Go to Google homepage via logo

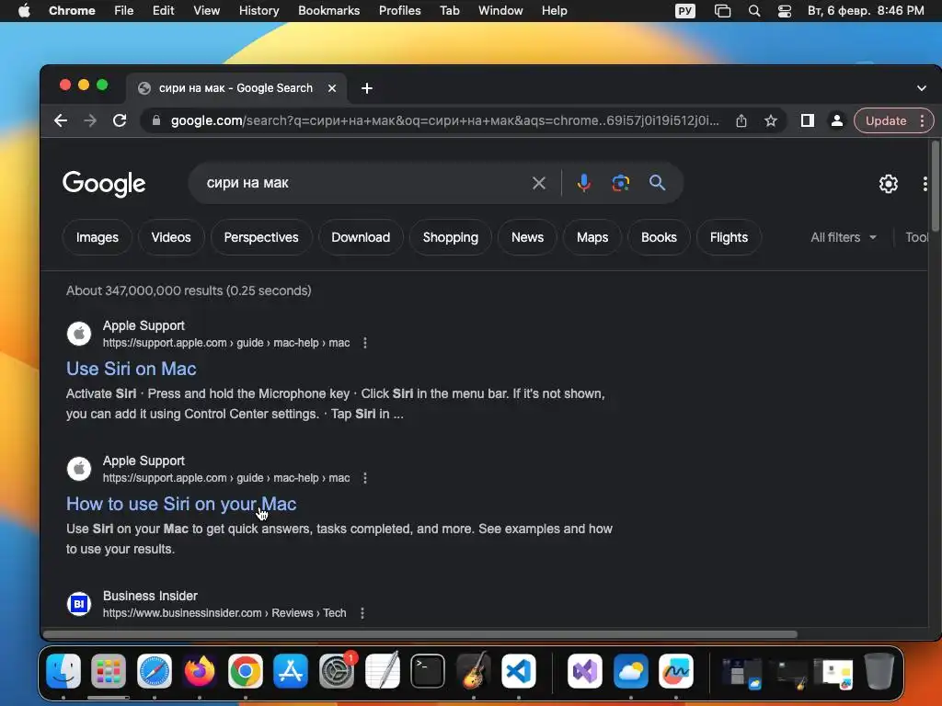pos(104,184)
